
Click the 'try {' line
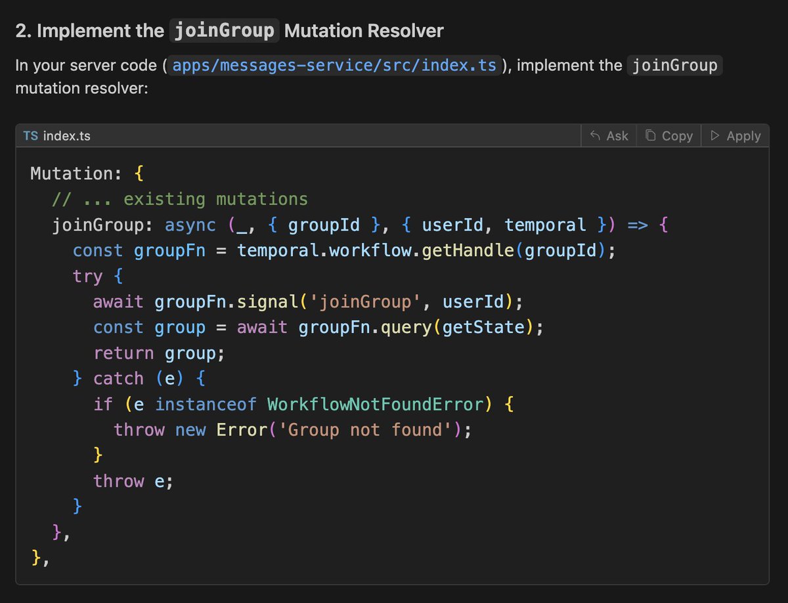tap(97, 276)
